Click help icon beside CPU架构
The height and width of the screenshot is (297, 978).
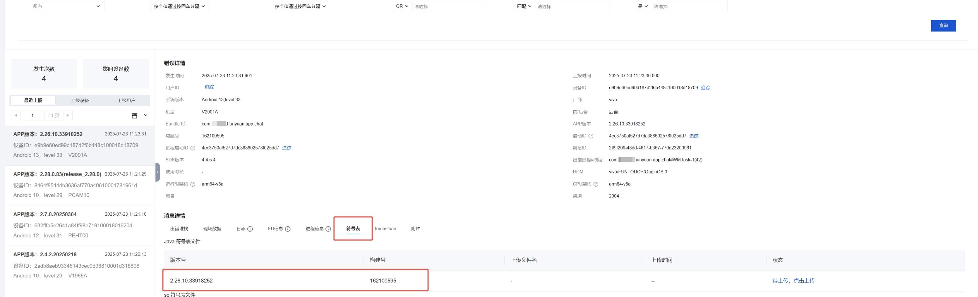click(x=596, y=184)
